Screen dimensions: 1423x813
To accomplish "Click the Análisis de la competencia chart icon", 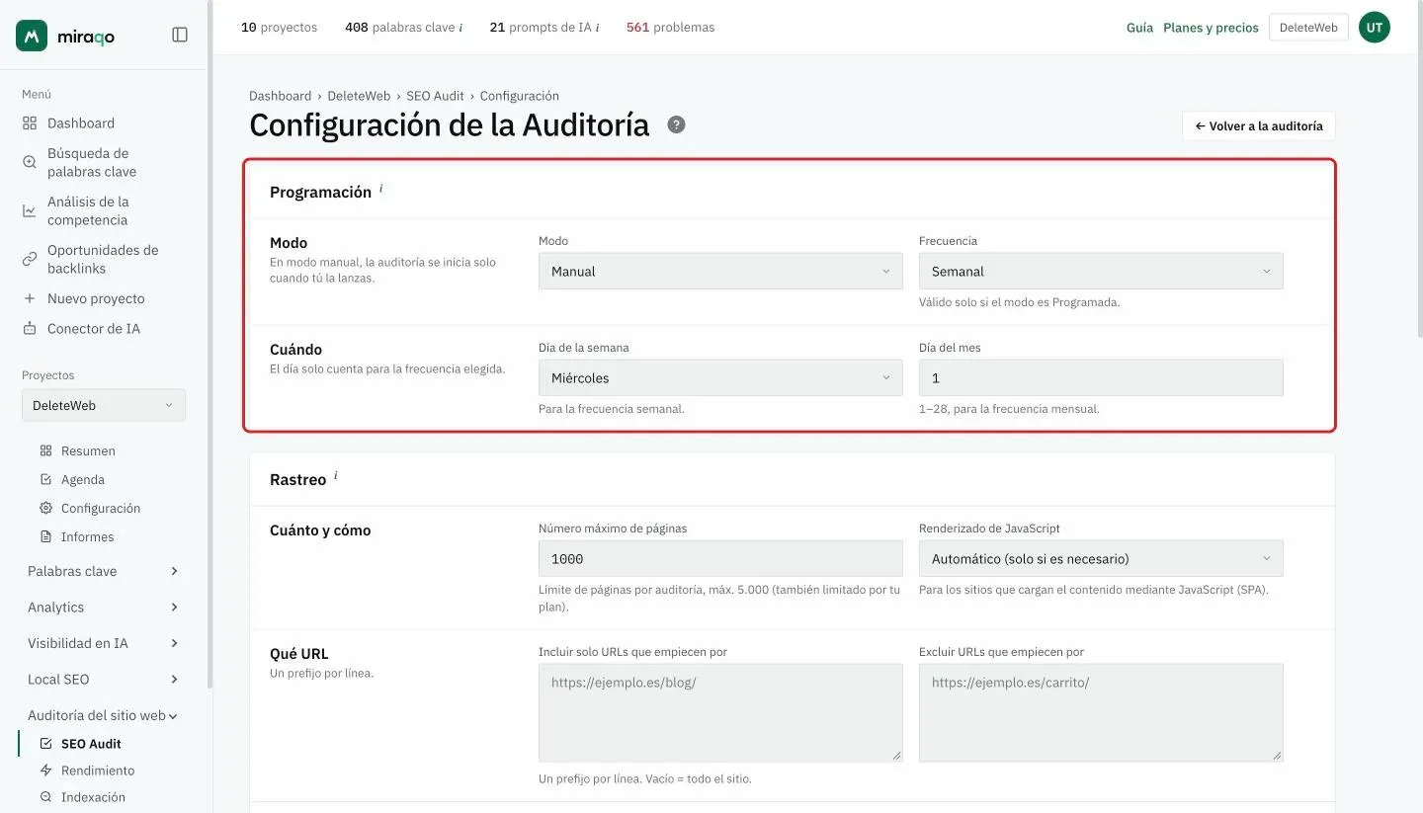I will [x=30, y=210].
